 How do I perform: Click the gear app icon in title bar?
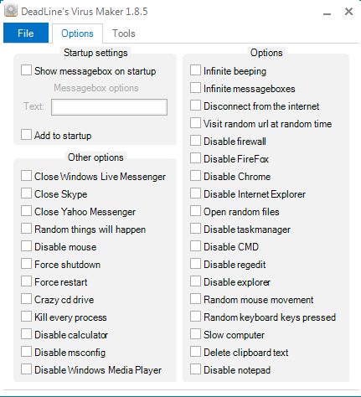click(x=11, y=11)
